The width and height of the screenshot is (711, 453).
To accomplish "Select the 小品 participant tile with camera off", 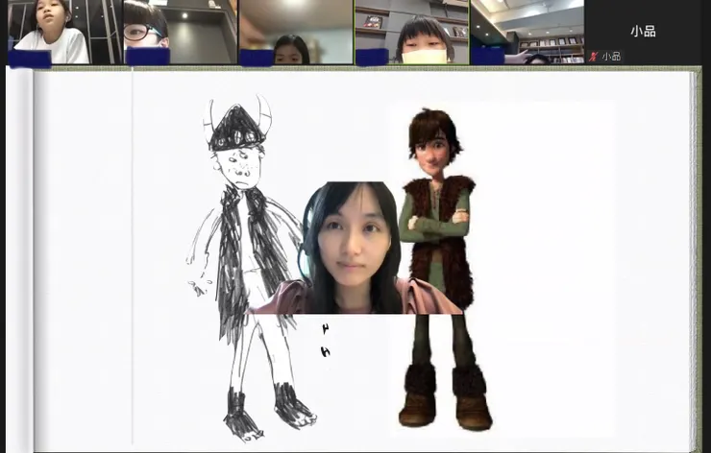I will tap(643, 32).
